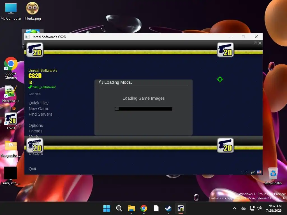Click the CS2D logo at top right banner
Screen dimensions: 287x215
[x=225, y=50]
